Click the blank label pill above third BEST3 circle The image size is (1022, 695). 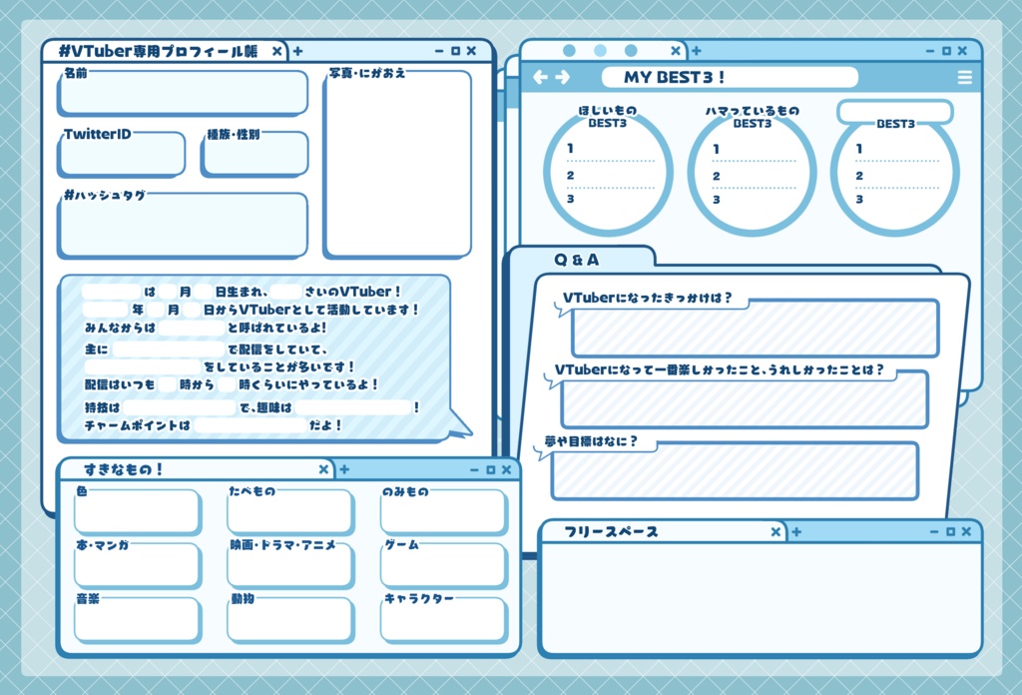pyautogui.click(x=895, y=112)
